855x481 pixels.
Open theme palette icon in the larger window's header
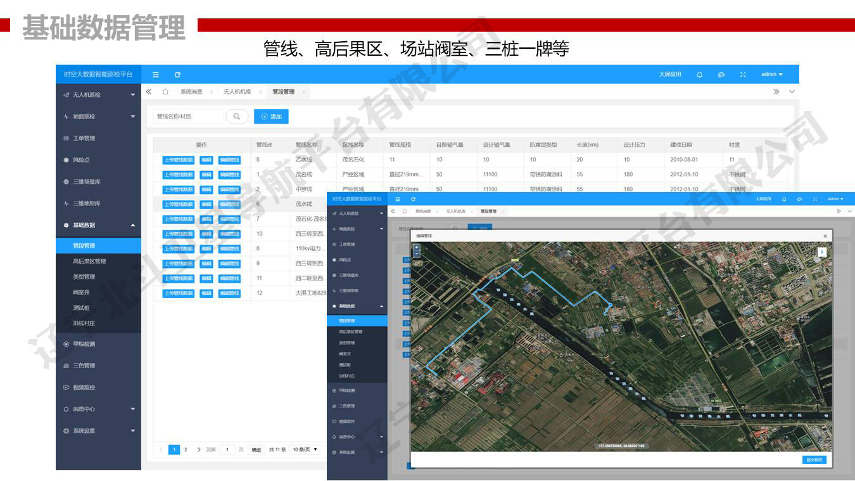(721, 75)
